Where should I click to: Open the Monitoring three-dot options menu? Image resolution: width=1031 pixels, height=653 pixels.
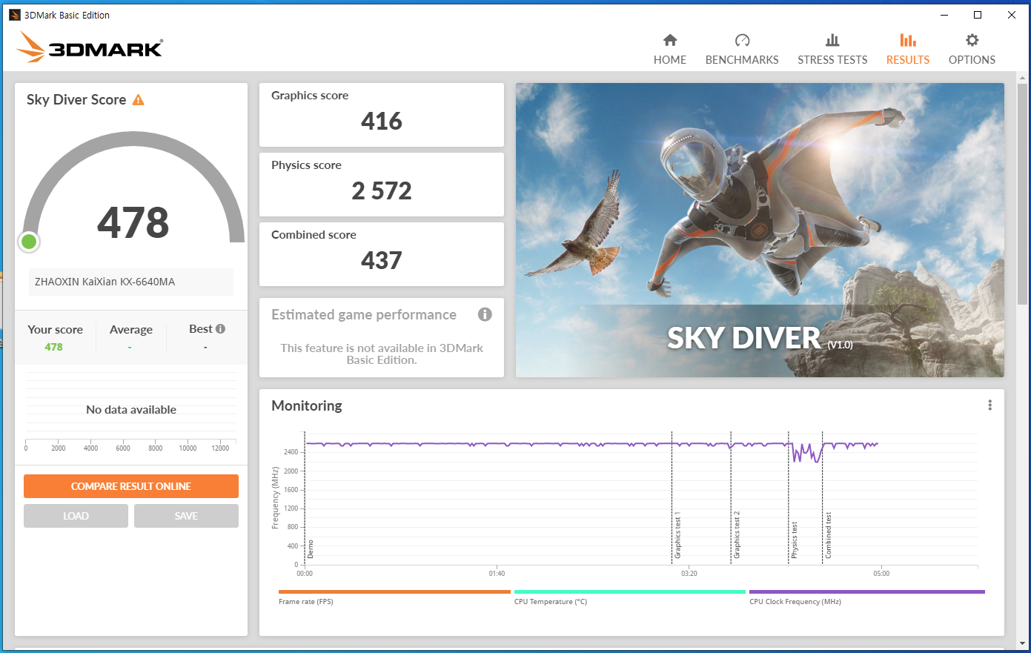989,405
